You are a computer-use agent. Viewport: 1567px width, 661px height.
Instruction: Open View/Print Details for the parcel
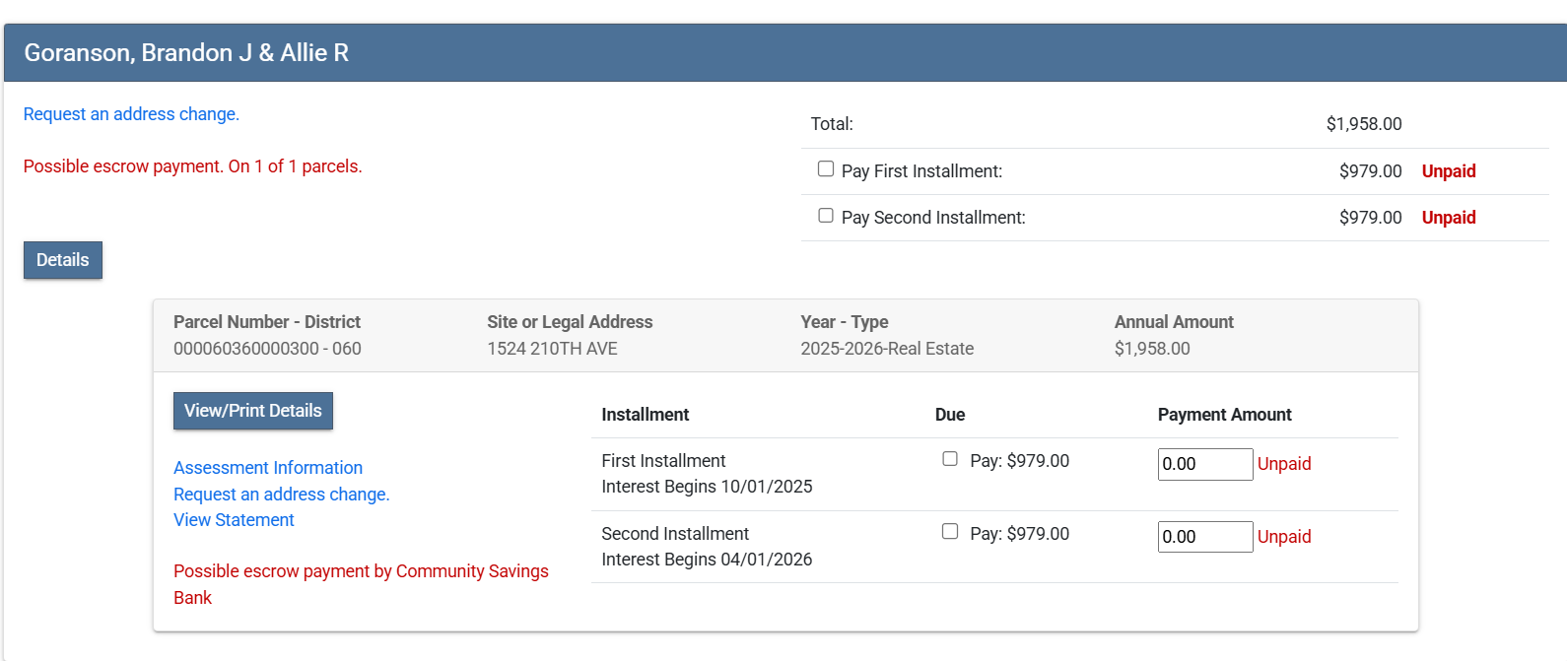pyautogui.click(x=253, y=411)
